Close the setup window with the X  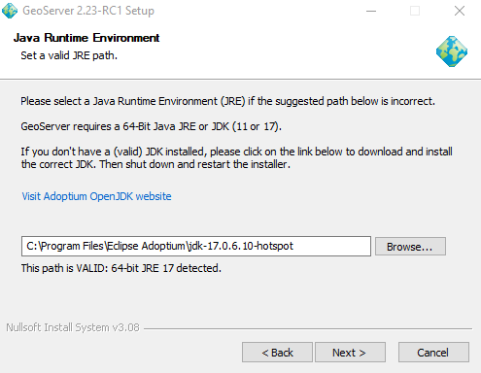click(x=460, y=11)
